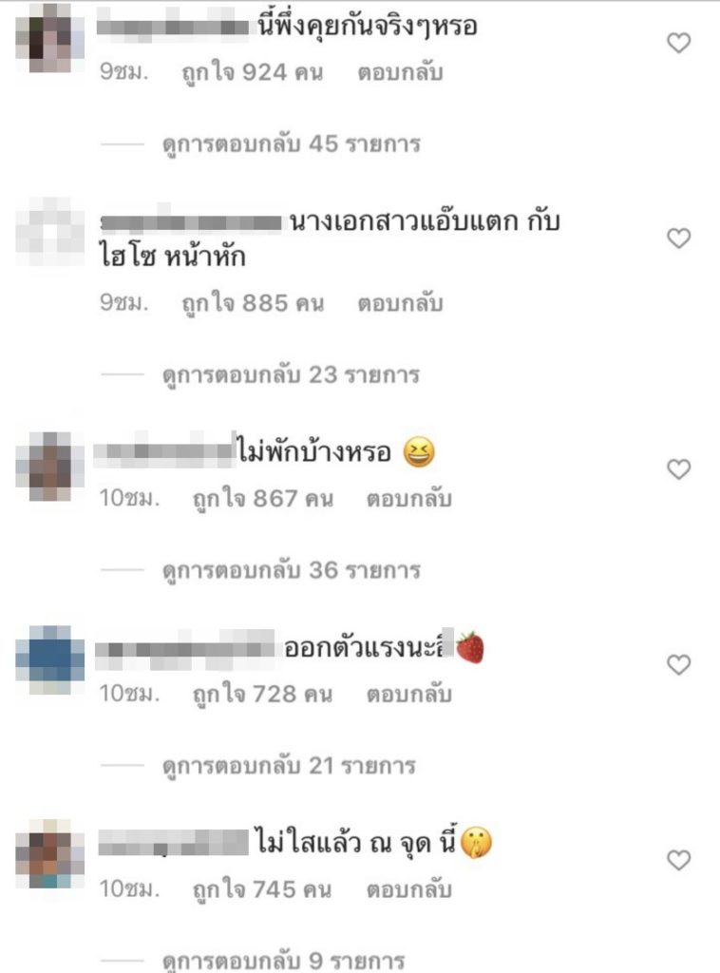The image size is (720, 973).
Task: View who liked the 728-likes comment
Action: point(262,695)
